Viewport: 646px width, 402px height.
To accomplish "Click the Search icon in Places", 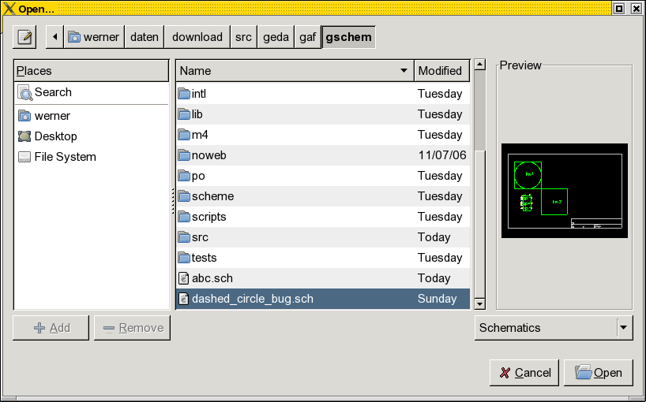I will point(25,93).
